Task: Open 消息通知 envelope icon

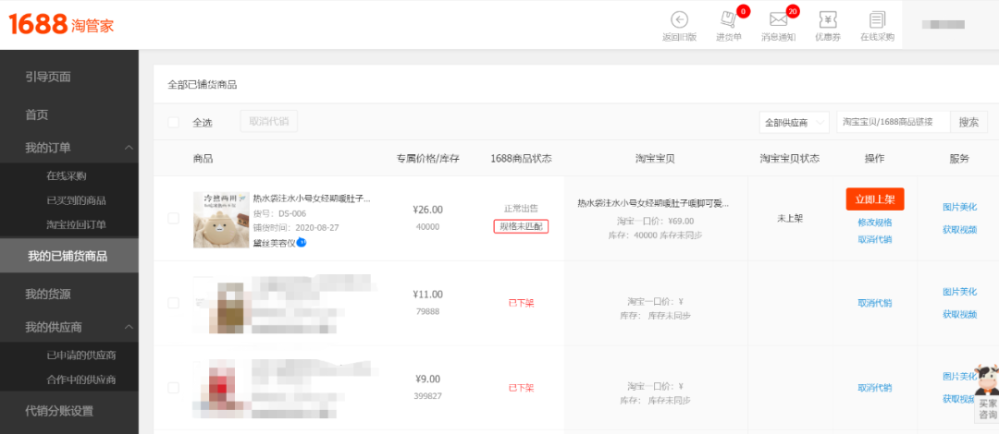Action: (778, 19)
